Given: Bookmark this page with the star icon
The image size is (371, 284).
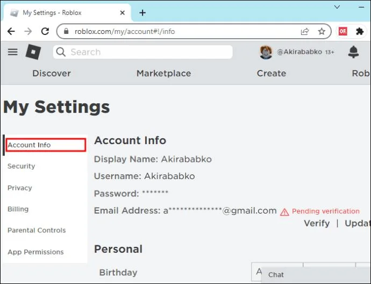Looking at the screenshot, I should click(322, 31).
